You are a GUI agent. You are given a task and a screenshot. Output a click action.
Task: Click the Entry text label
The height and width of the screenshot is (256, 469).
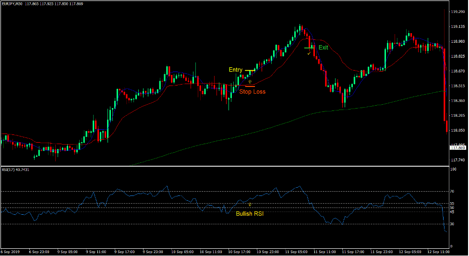[235, 70]
